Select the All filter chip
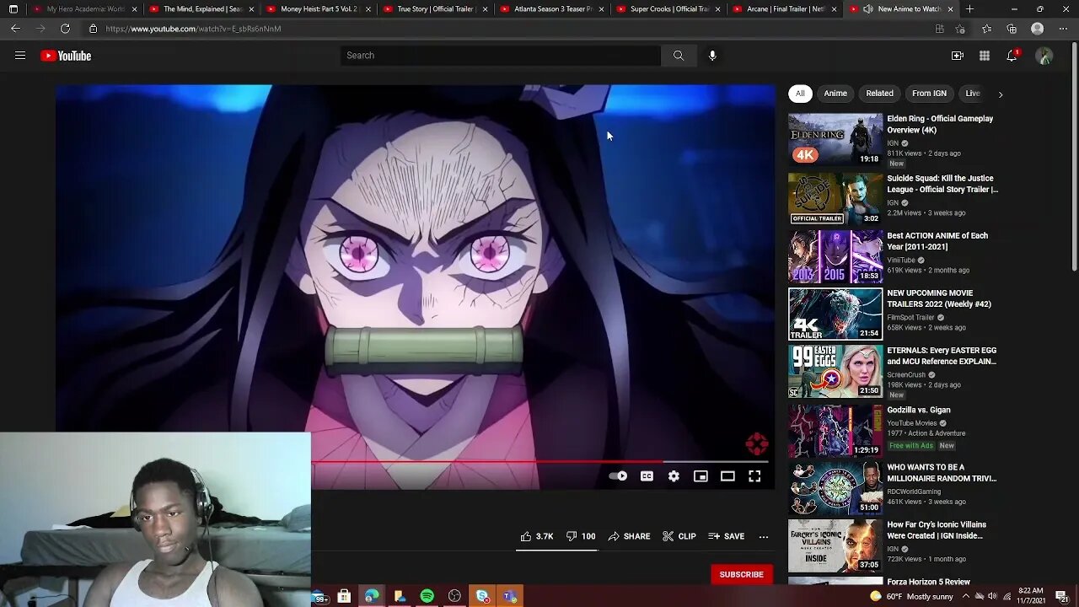1079x607 pixels. [x=800, y=94]
